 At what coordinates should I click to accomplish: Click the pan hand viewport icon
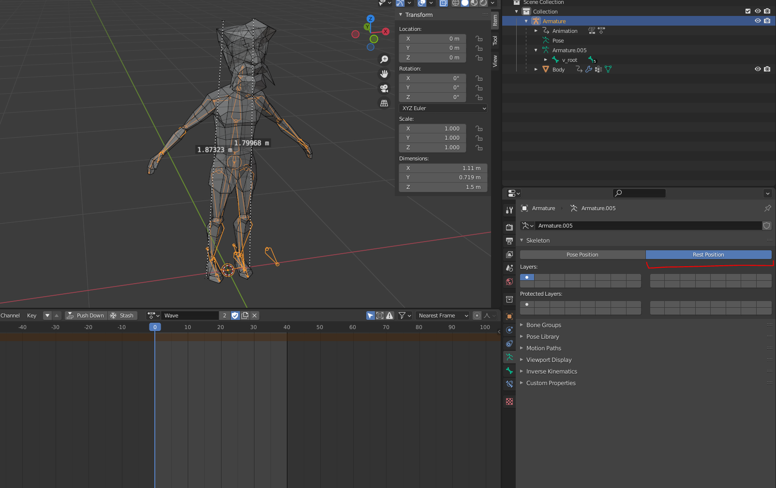tap(384, 74)
